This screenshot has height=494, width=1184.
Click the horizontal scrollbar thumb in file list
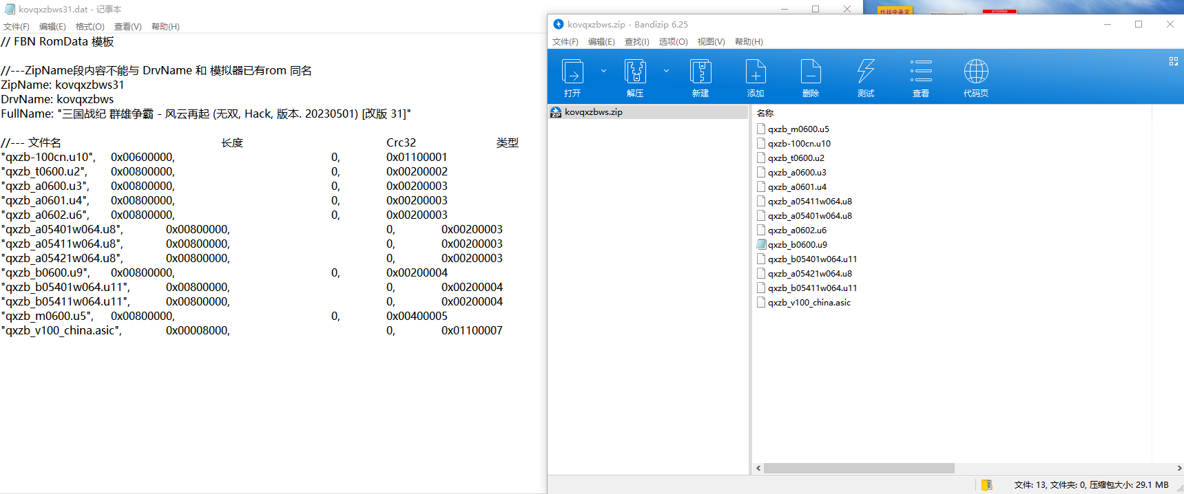(859, 468)
